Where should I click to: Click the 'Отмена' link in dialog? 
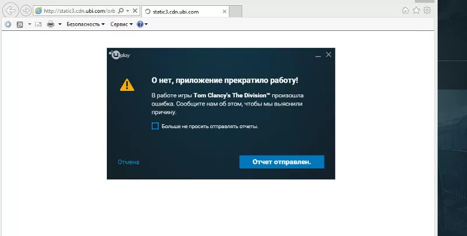(128, 162)
